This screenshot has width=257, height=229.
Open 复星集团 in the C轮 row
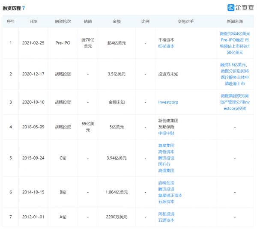(x=166, y=146)
